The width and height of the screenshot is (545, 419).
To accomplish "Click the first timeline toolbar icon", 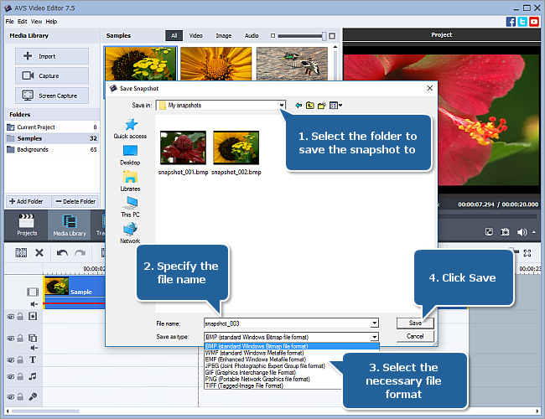I will point(21,253).
